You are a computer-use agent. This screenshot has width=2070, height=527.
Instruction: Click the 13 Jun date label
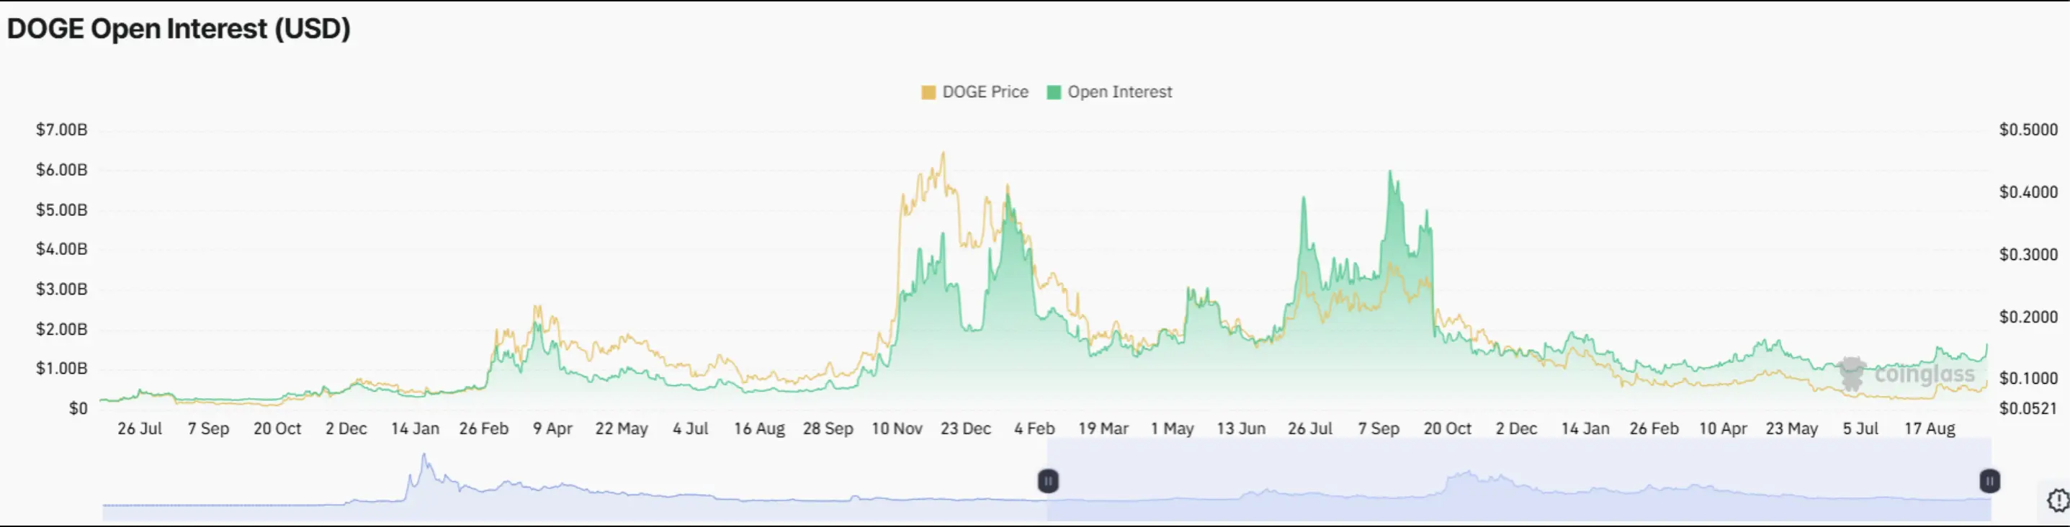[1241, 428]
